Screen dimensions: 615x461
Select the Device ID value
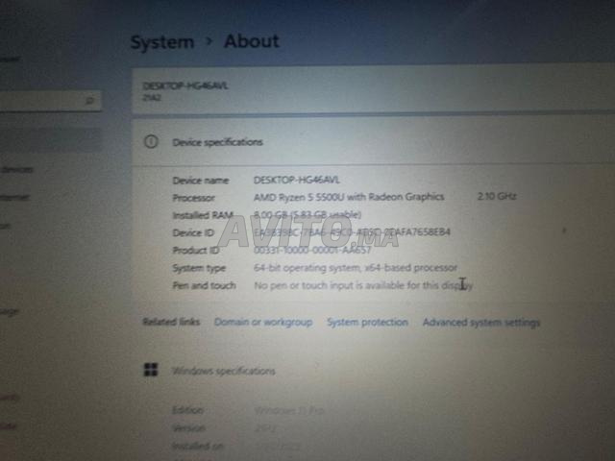pos(352,232)
